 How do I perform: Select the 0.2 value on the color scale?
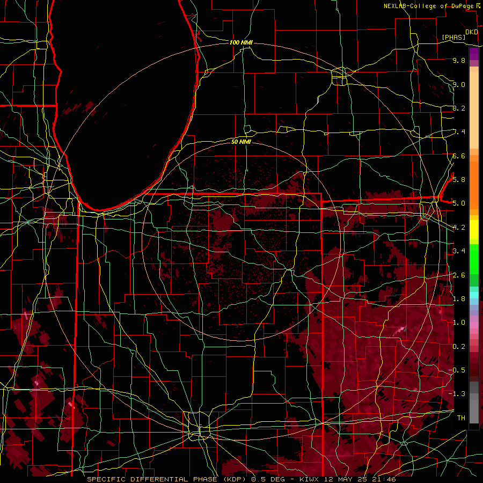click(x=459, y=346)
